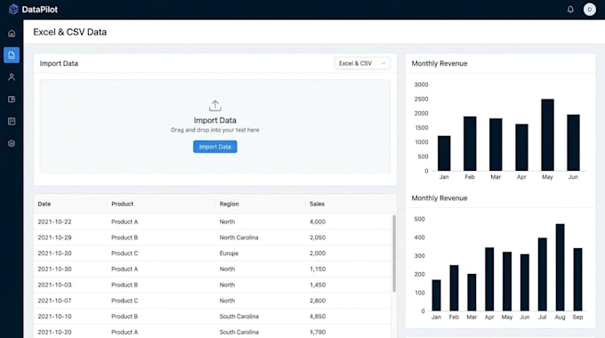Sort by the Product column header

point(122,204)
